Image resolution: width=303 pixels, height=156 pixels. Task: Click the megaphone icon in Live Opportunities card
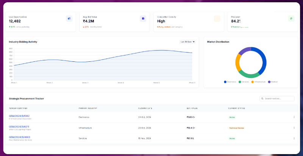[69, 19]
